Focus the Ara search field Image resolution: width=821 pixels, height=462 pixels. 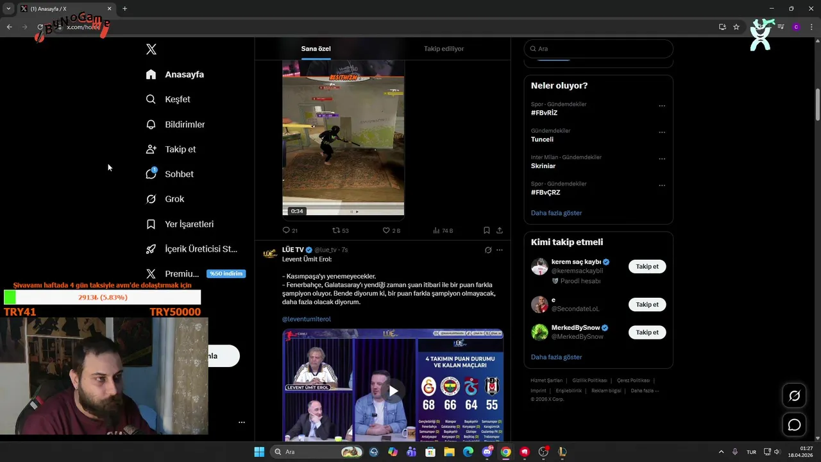(598, 49)
